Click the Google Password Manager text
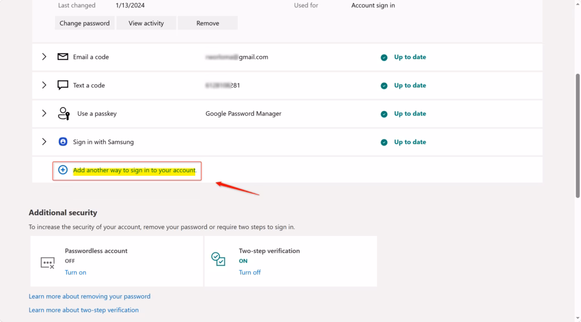This screenshot has width=581, height=322. point(243,113)
